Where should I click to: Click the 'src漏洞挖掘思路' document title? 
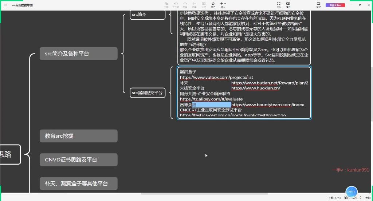22,5
